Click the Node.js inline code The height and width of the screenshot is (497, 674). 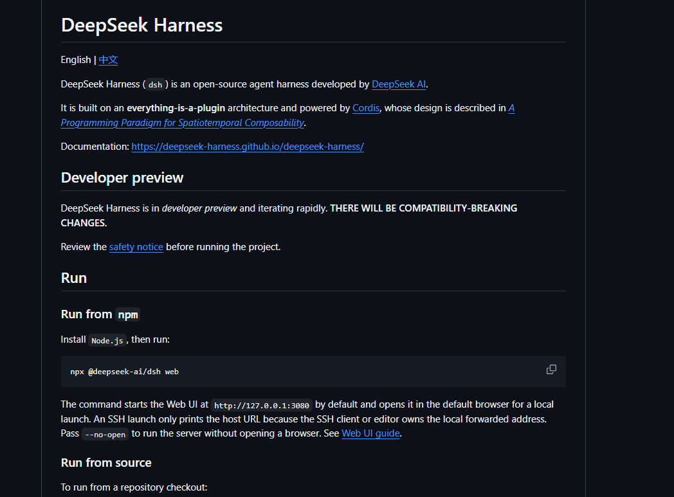coord(107,340)
